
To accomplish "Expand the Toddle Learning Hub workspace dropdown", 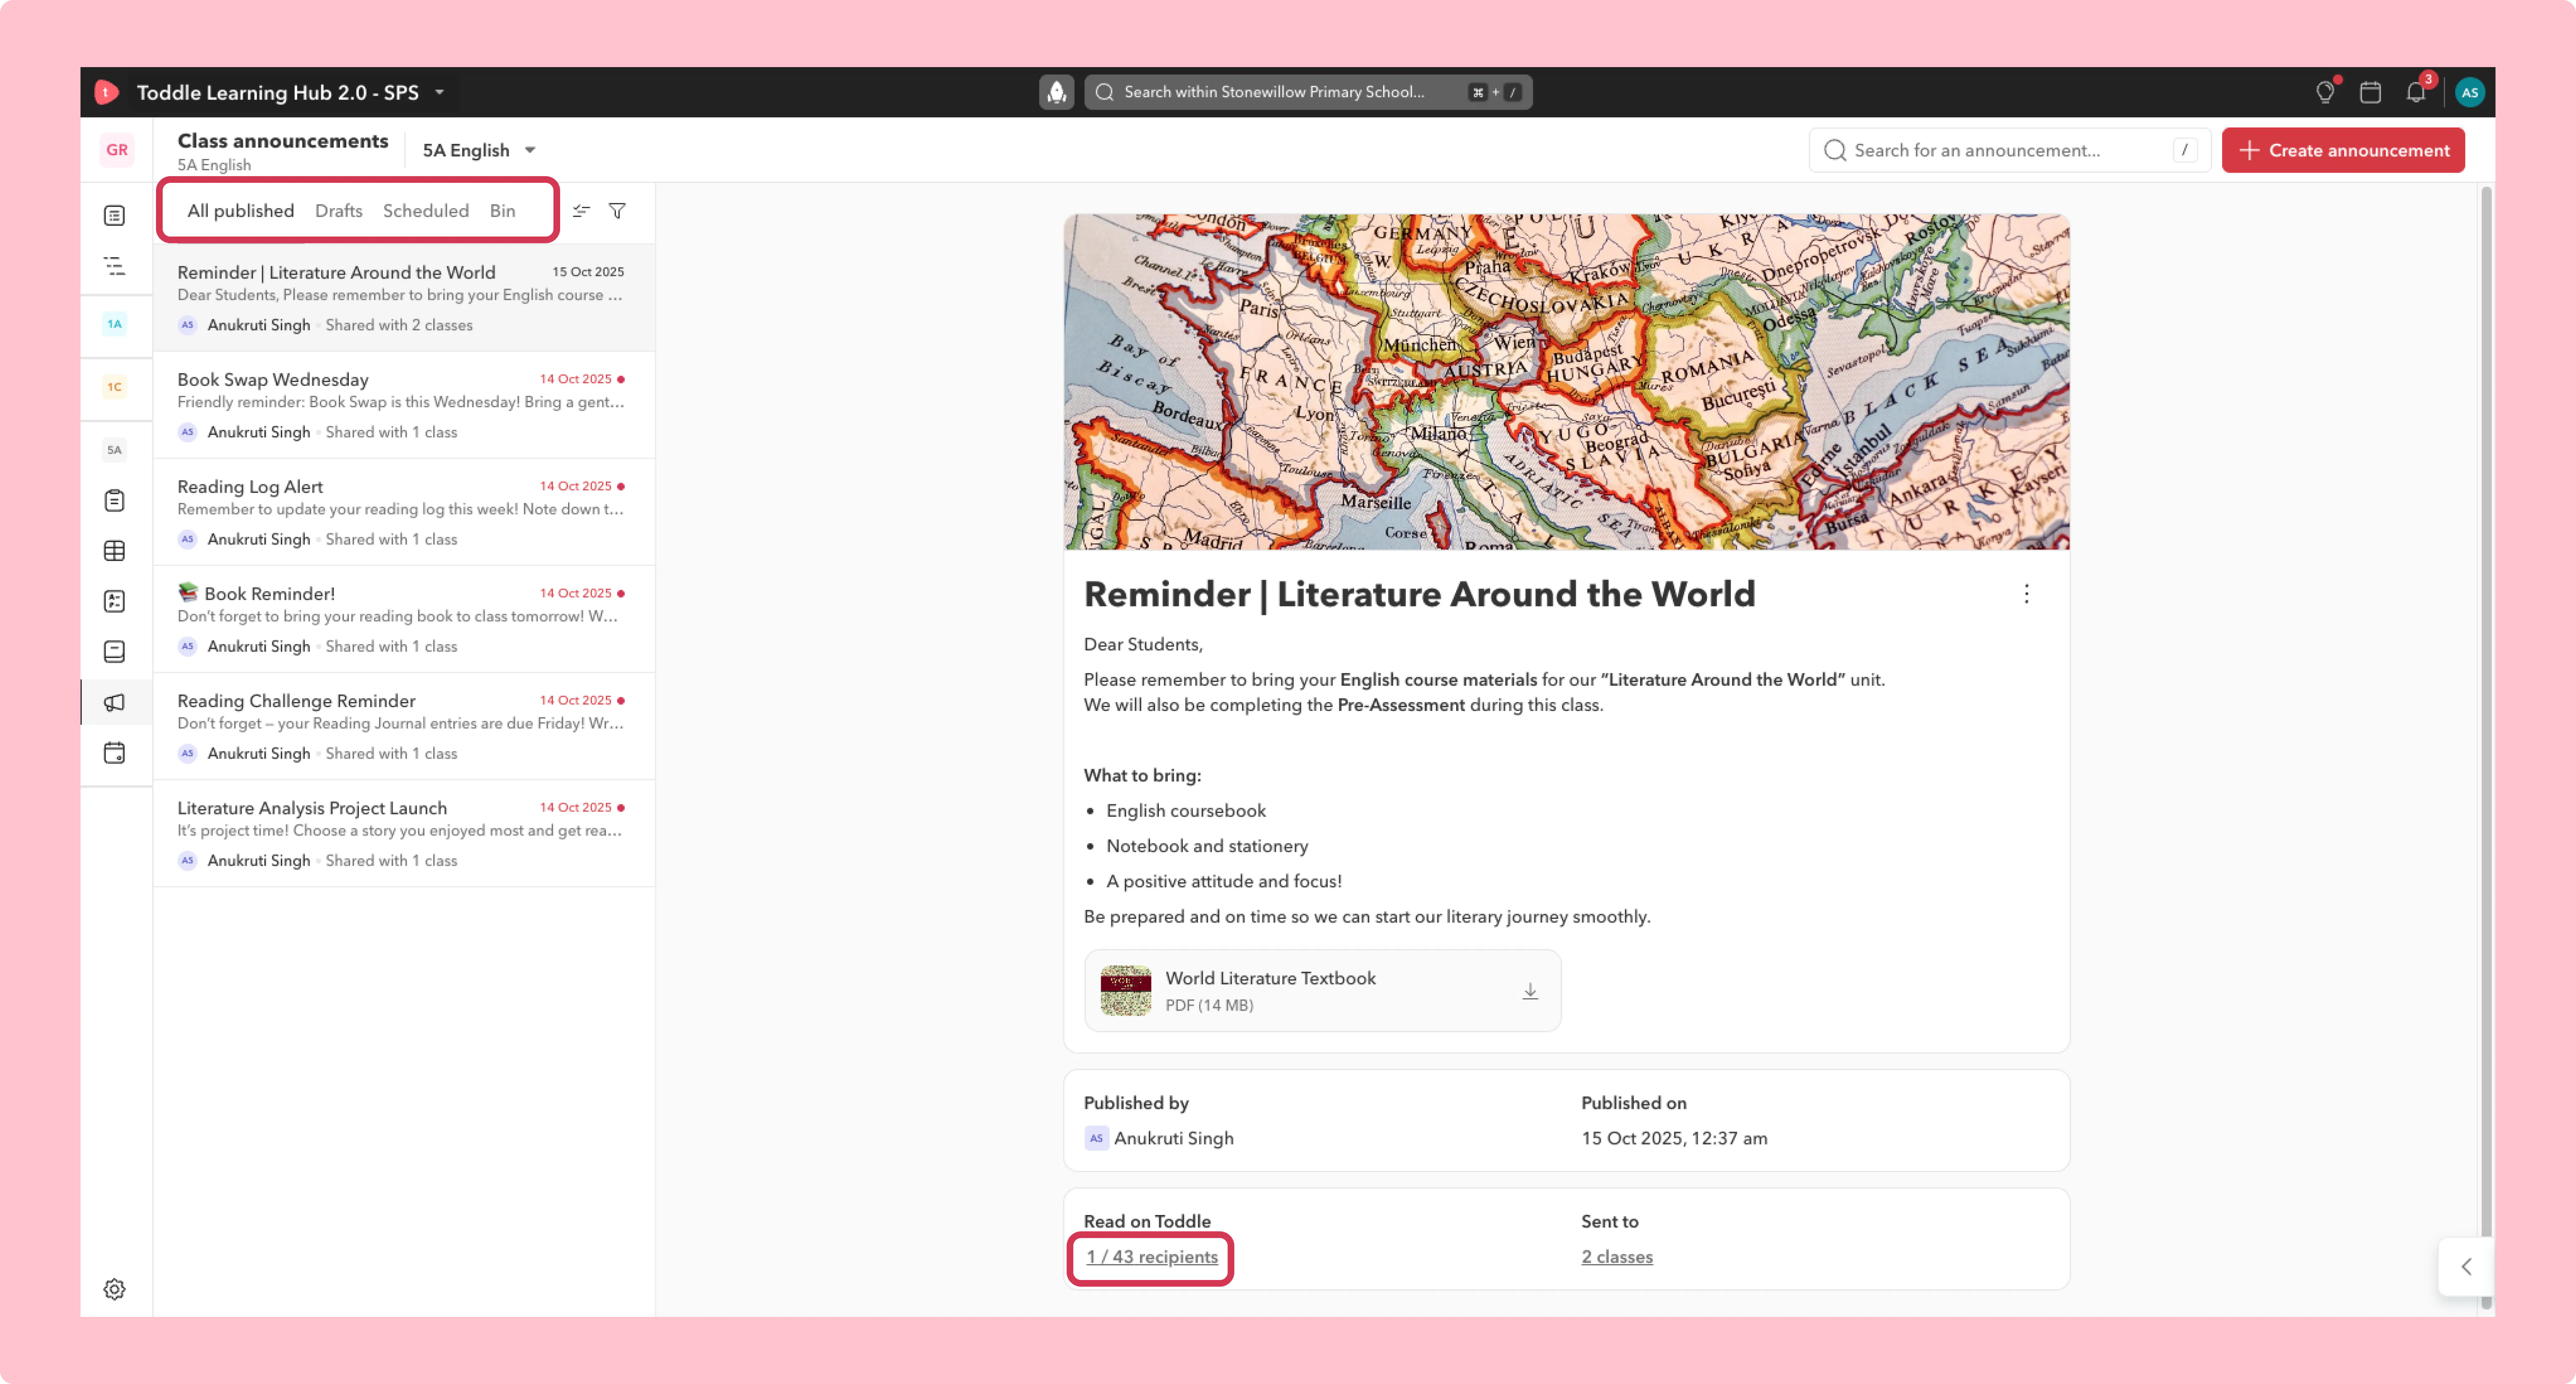I will point(439,92).
